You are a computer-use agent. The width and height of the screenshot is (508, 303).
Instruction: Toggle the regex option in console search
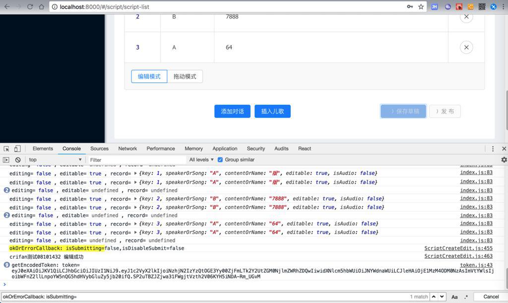point(466,297)
